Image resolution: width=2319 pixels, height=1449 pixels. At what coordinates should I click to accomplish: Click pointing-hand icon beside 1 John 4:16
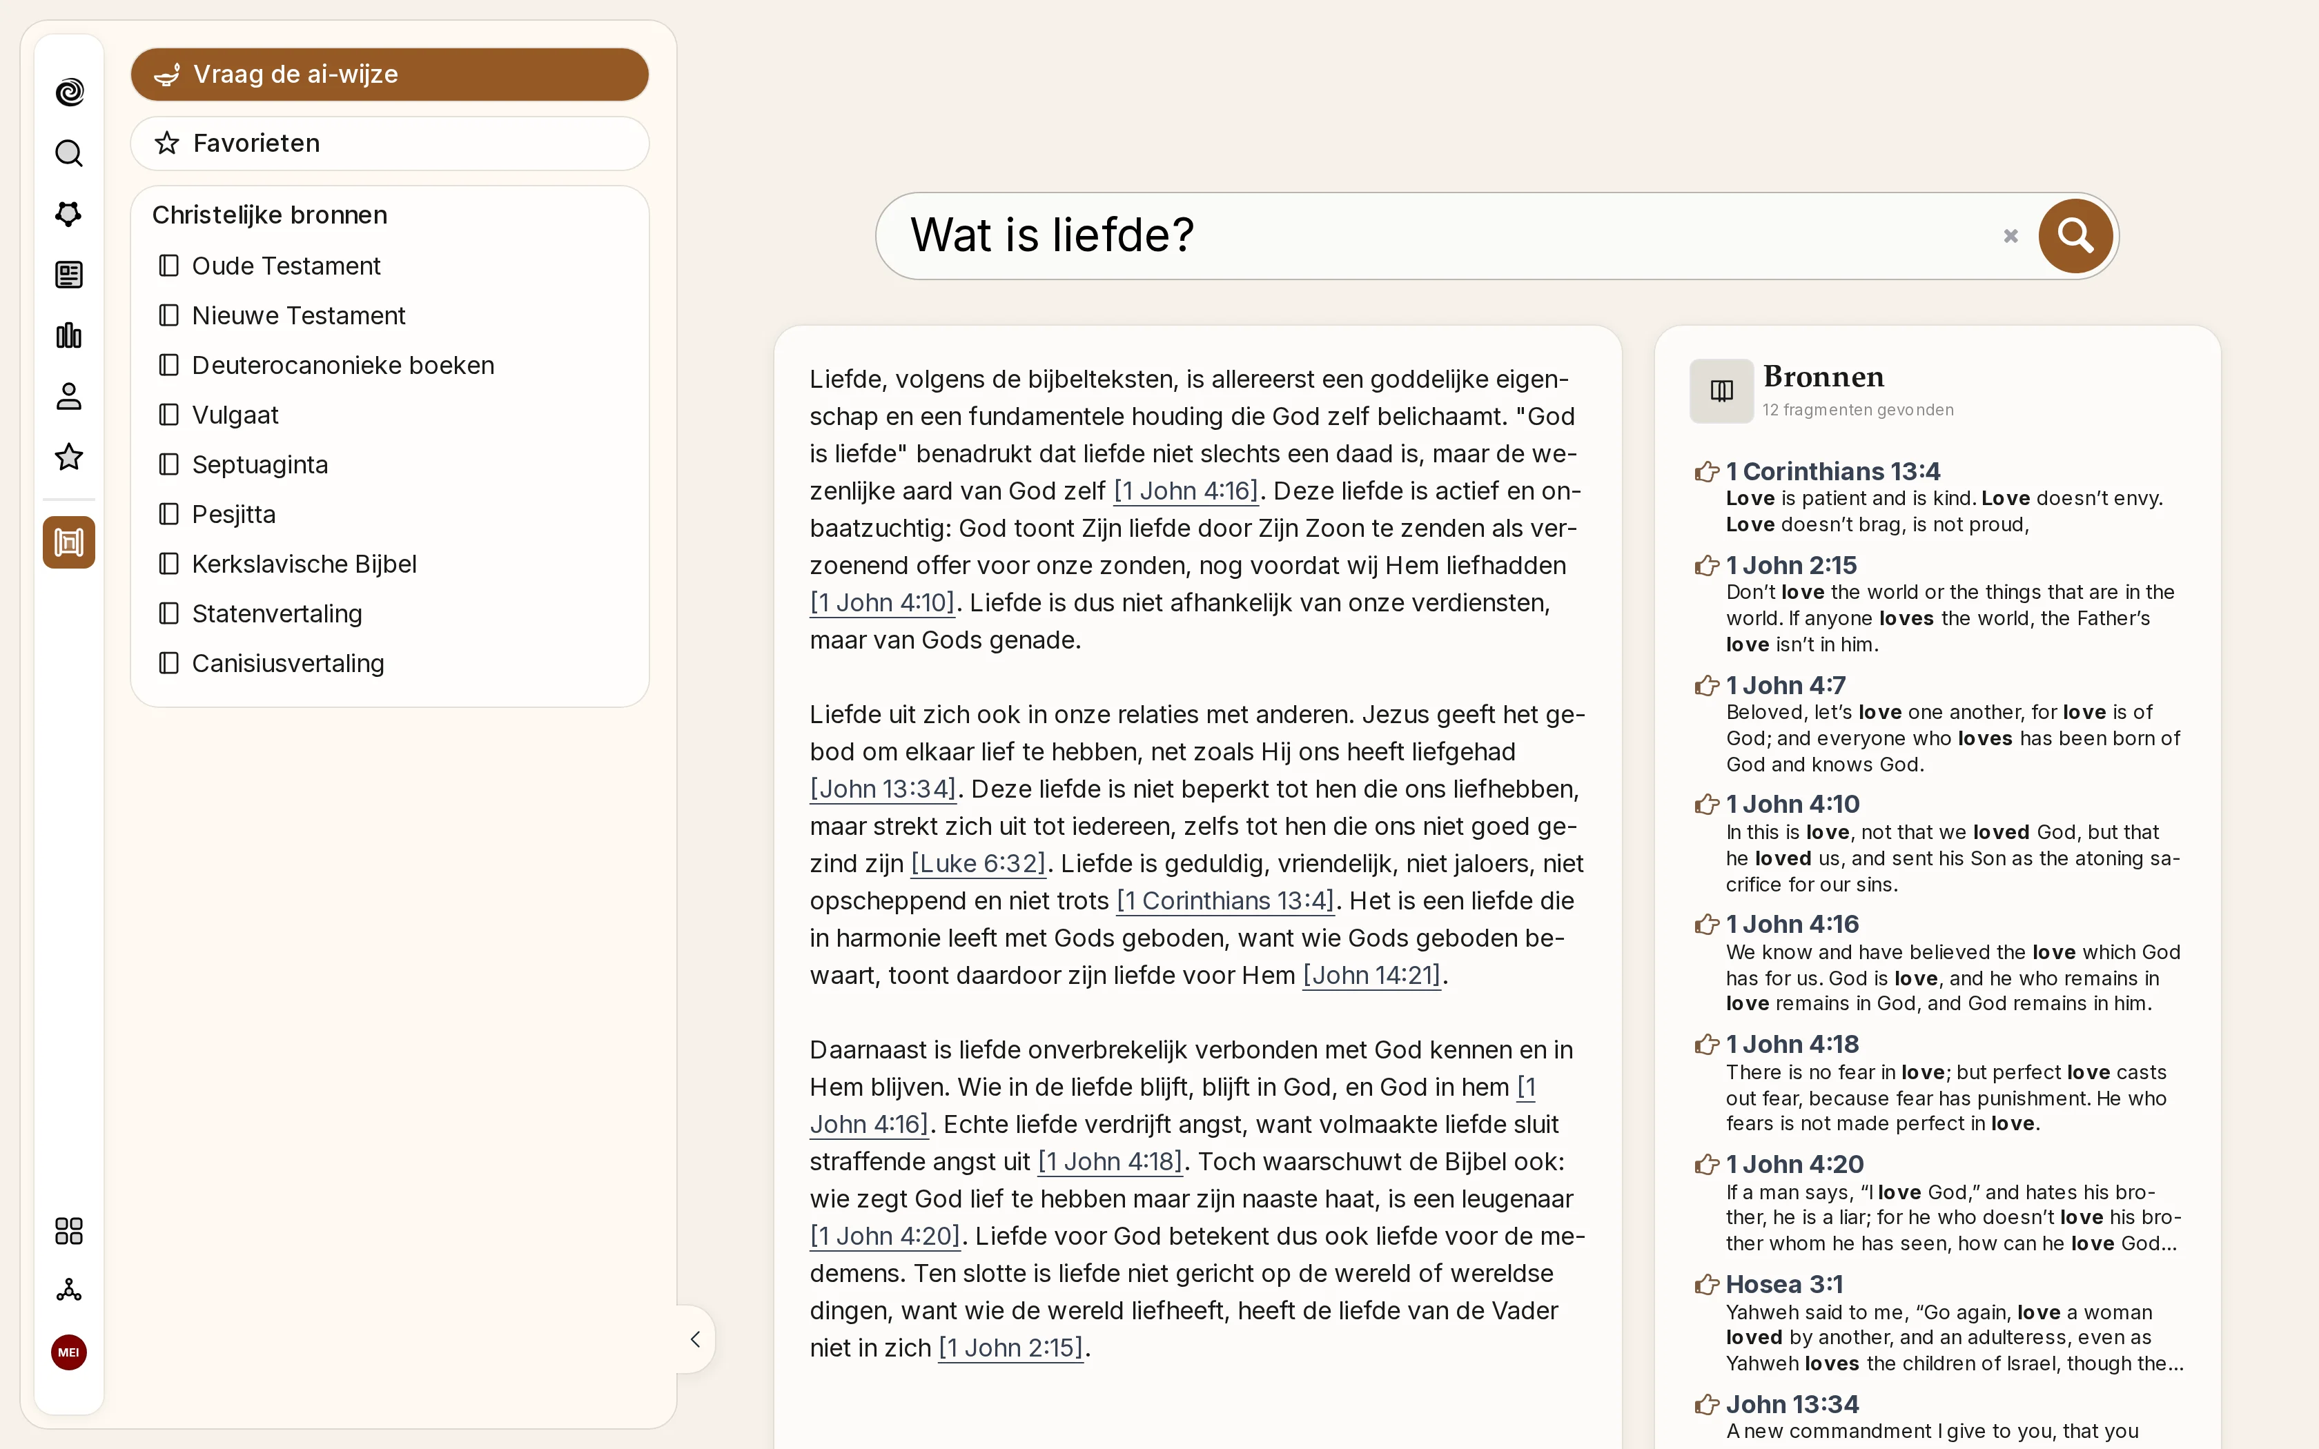[x=1707, y=924]
